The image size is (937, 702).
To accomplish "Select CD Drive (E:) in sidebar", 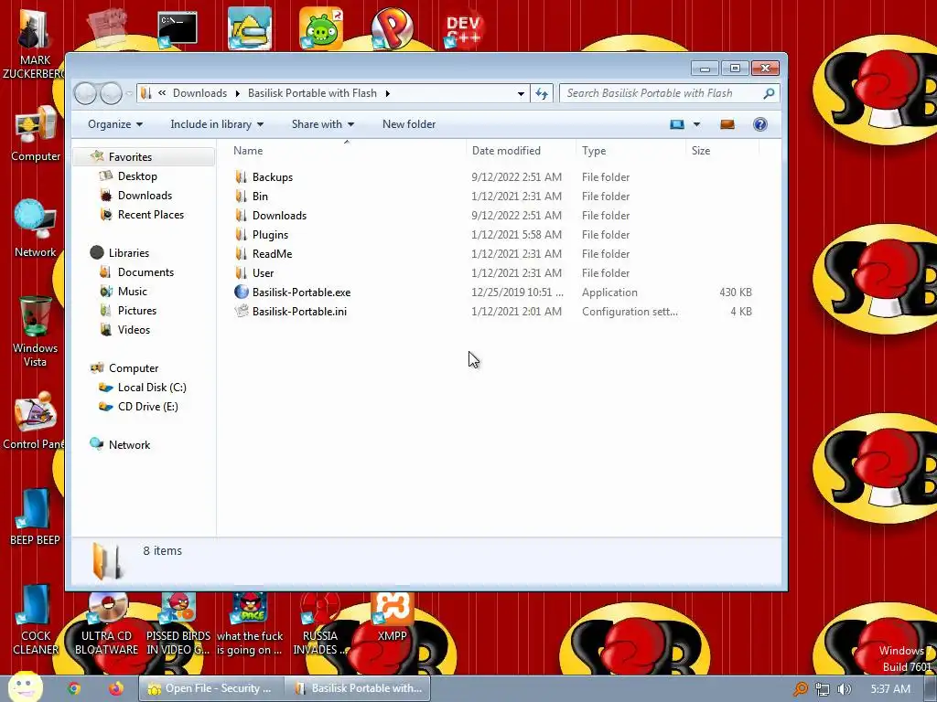I will [x=147, y=407].
